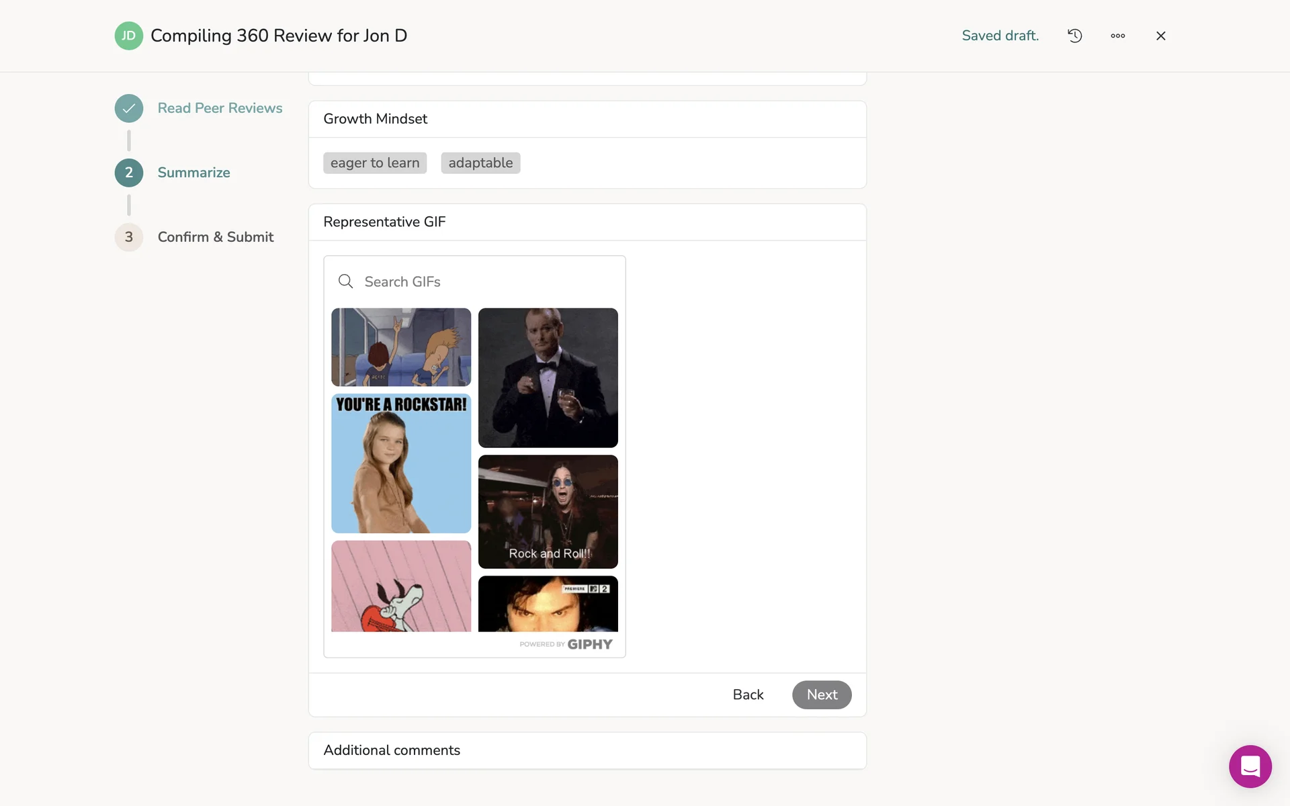This screenshot has height=806, width=1290.
Task: Click the step 2 circle indicator
Action: tap(128, 173)
